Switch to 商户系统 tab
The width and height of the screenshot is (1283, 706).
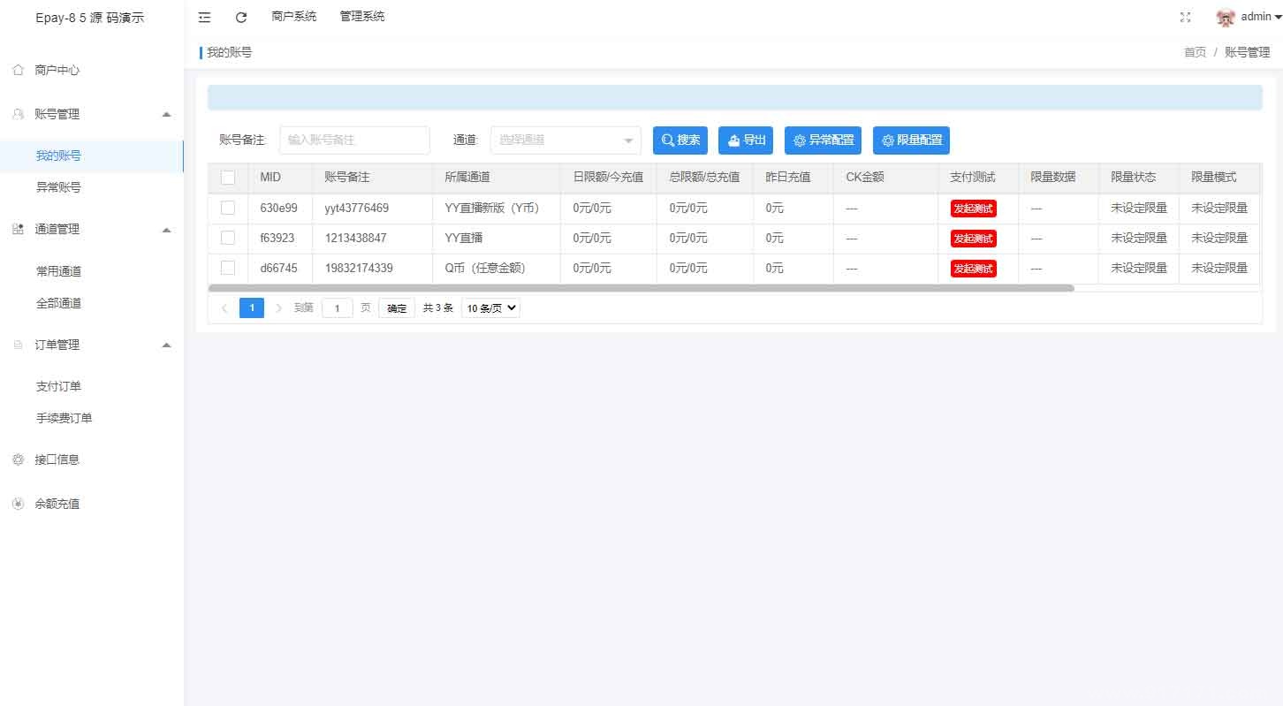(x=294, y=17)
